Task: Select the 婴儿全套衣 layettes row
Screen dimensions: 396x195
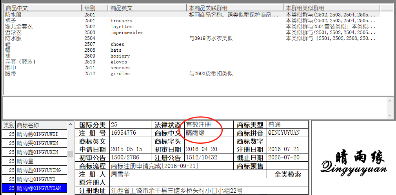Action: click(x=192, y=27)
